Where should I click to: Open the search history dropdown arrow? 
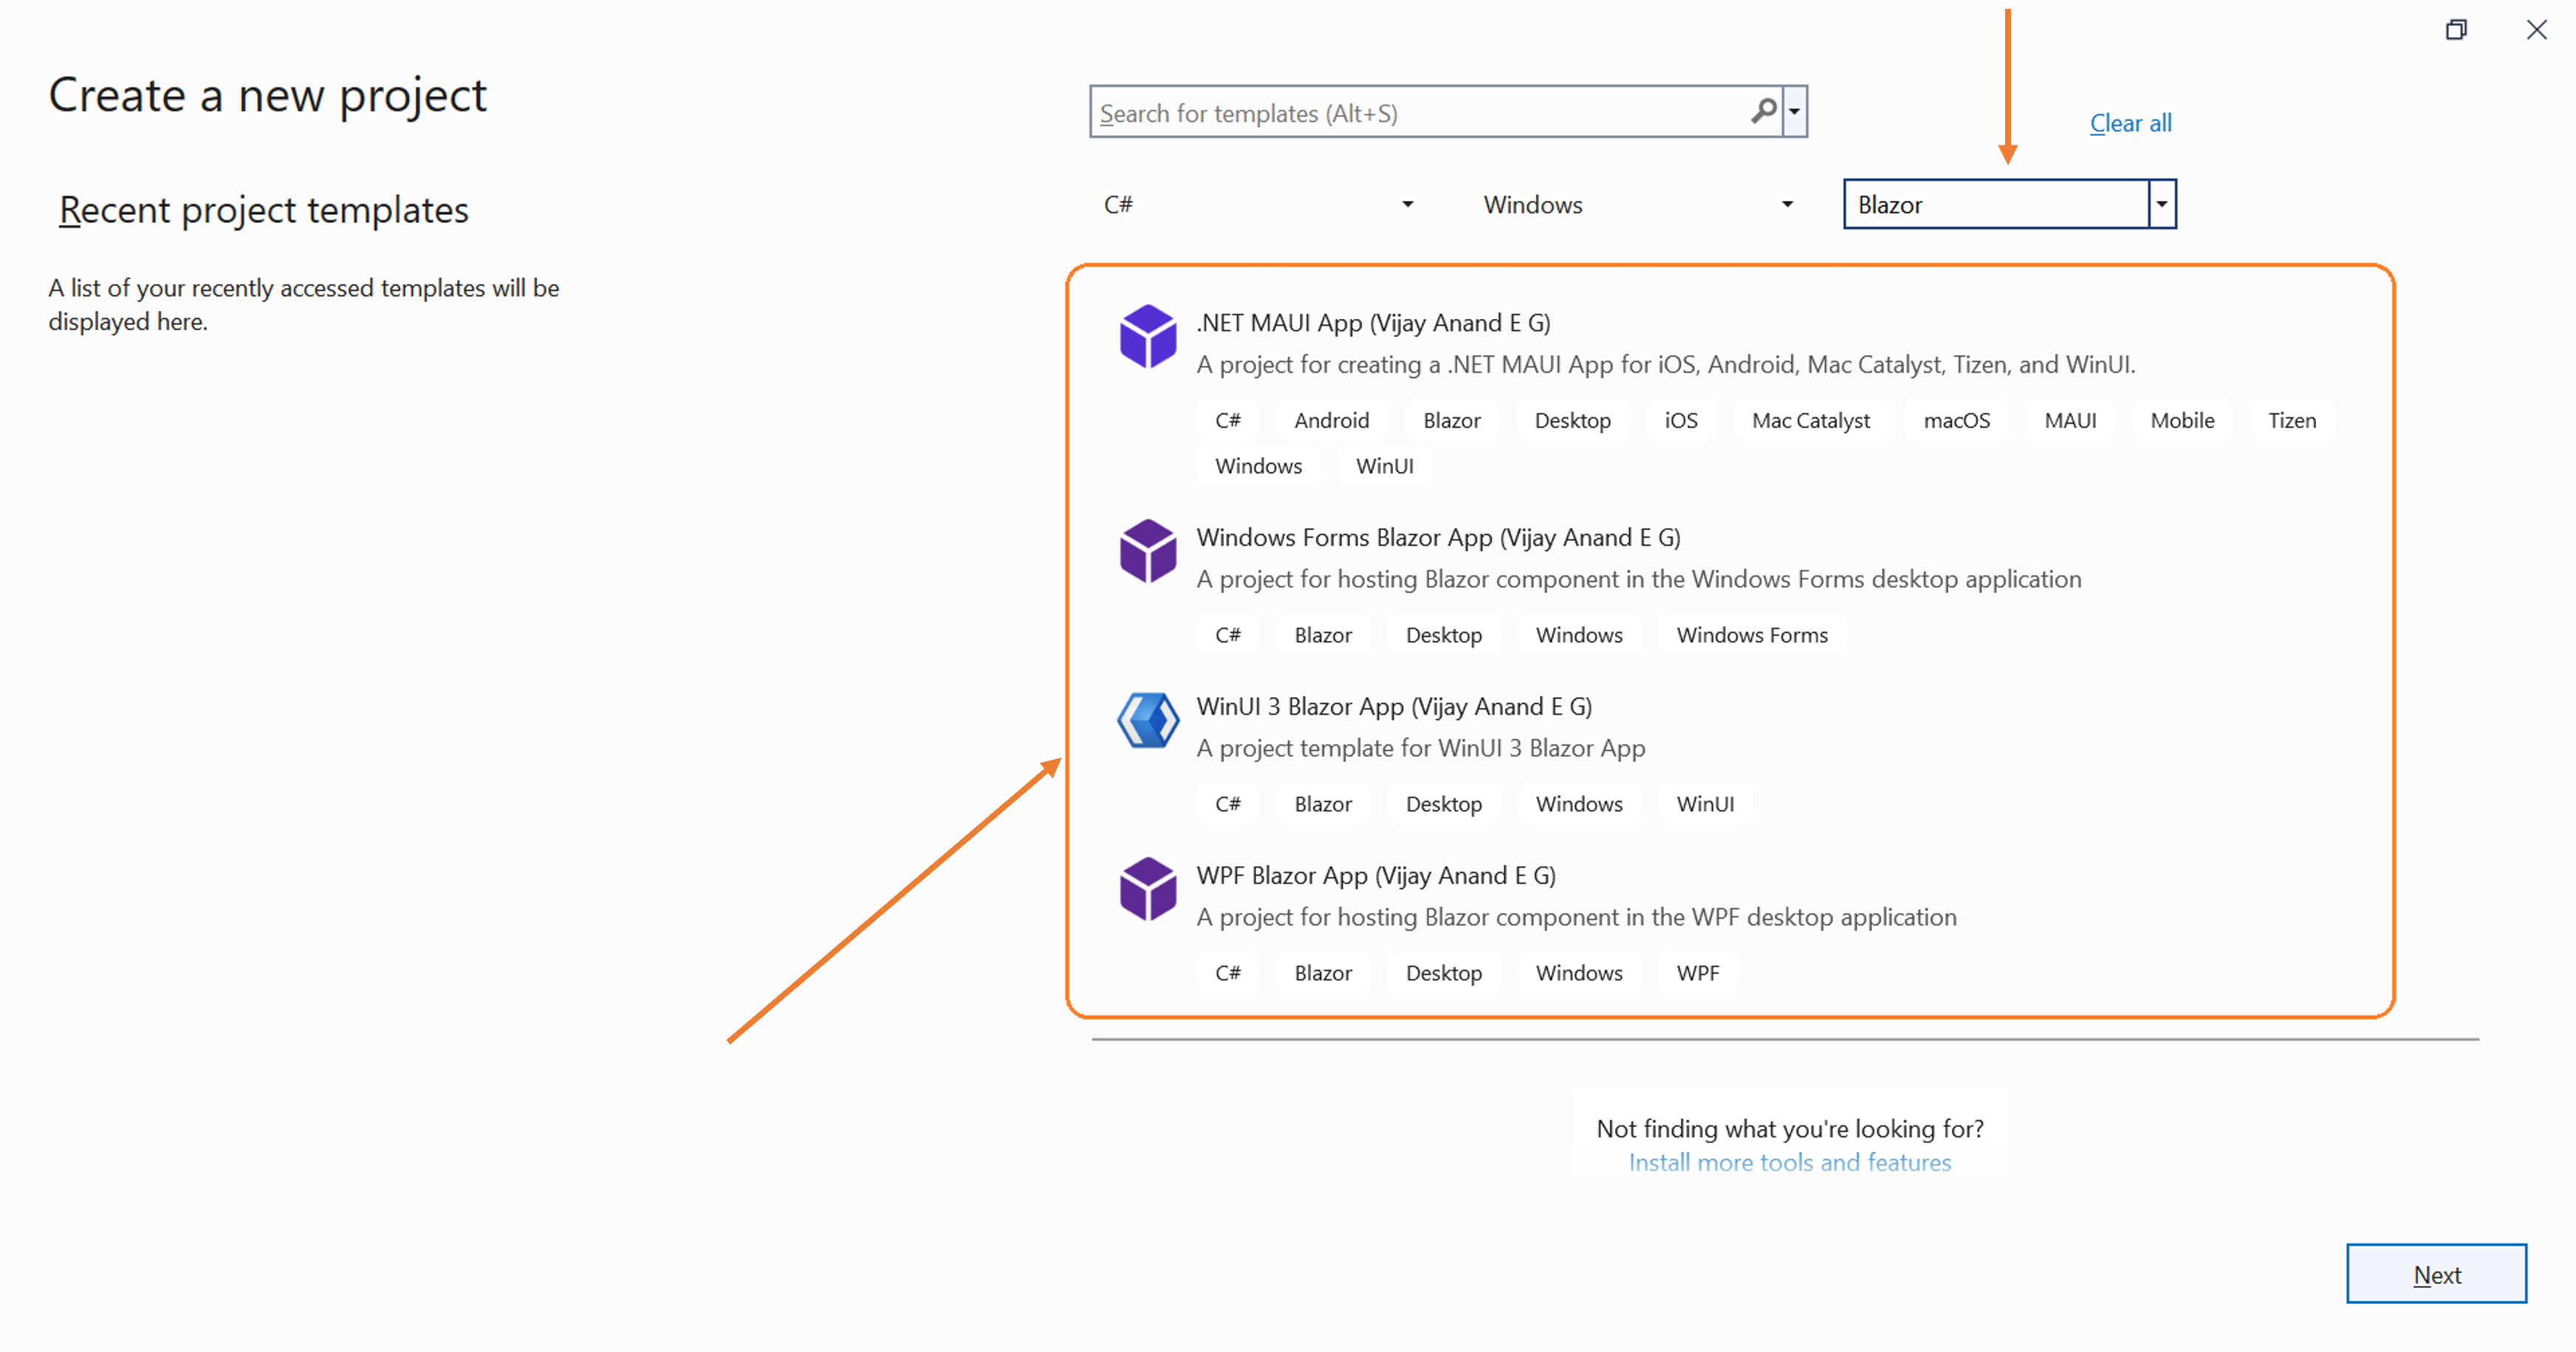coord(1795,111)
